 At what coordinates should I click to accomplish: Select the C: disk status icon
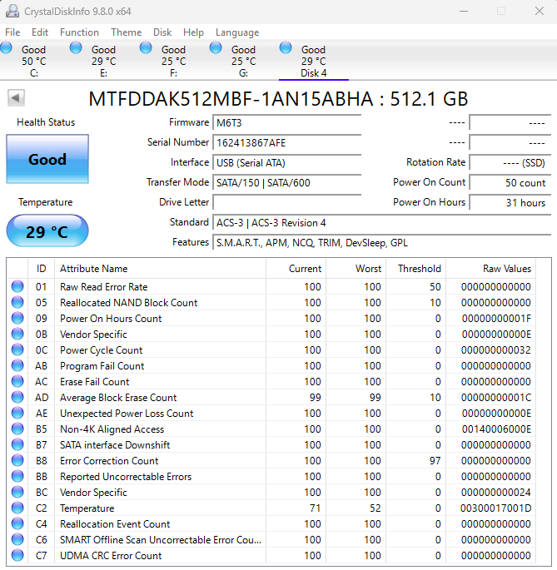tap(6, 48)
